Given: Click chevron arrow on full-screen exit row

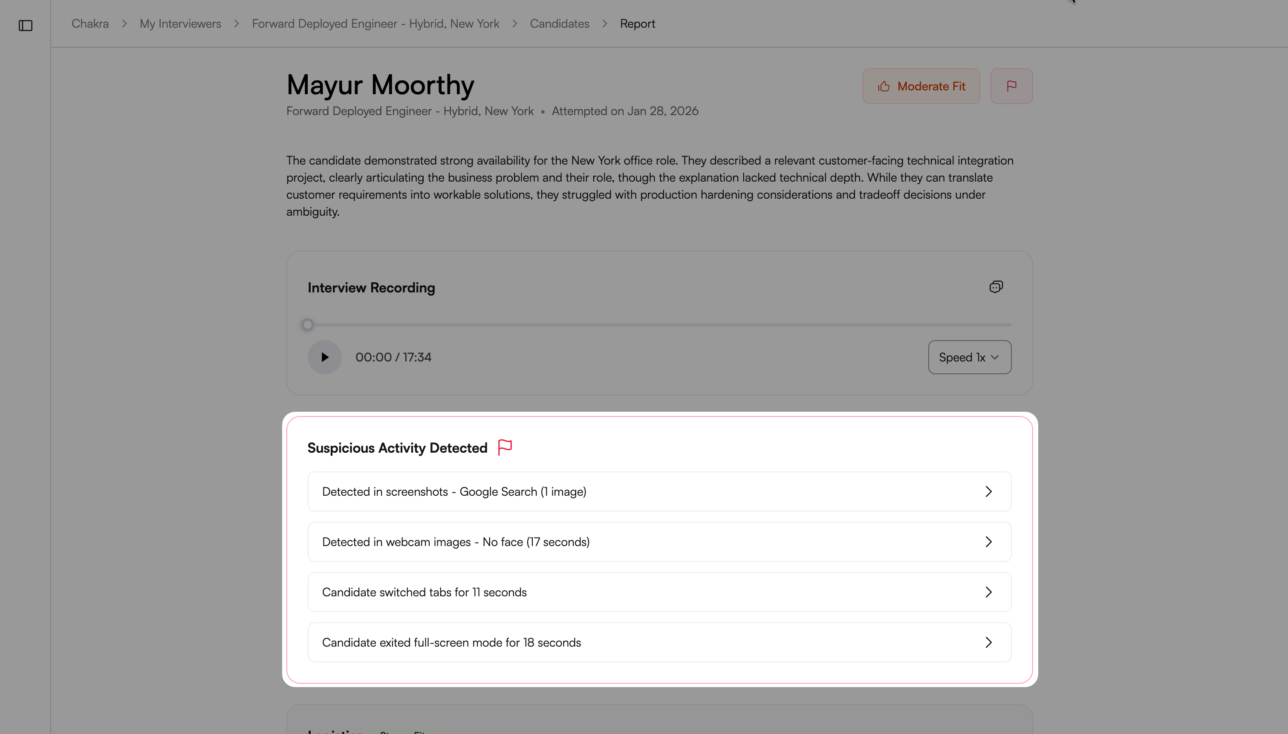Looking at the screenshot, I should tap(988, 642).
